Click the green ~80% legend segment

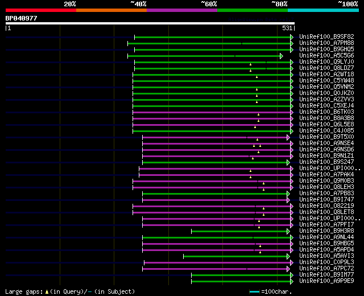click(253, 10)
